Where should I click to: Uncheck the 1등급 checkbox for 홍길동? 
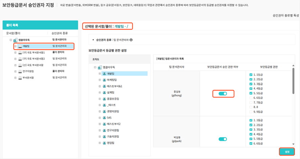click(251, 75)
